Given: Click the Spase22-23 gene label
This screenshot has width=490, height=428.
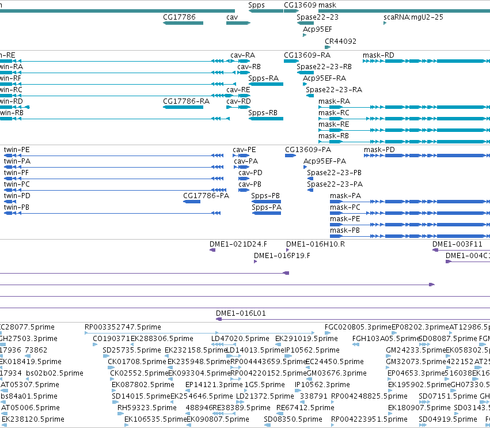Looking at the screenshot, I should [317, 17].
